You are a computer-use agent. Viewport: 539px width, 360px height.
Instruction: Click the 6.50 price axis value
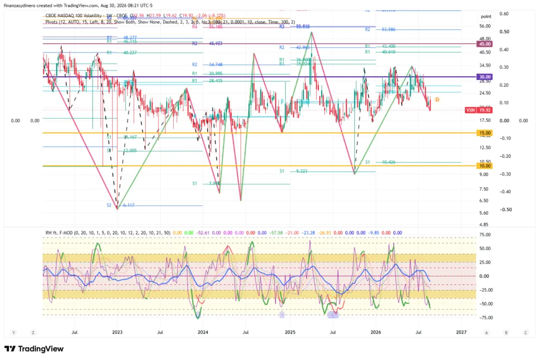(x=484, y=200)
